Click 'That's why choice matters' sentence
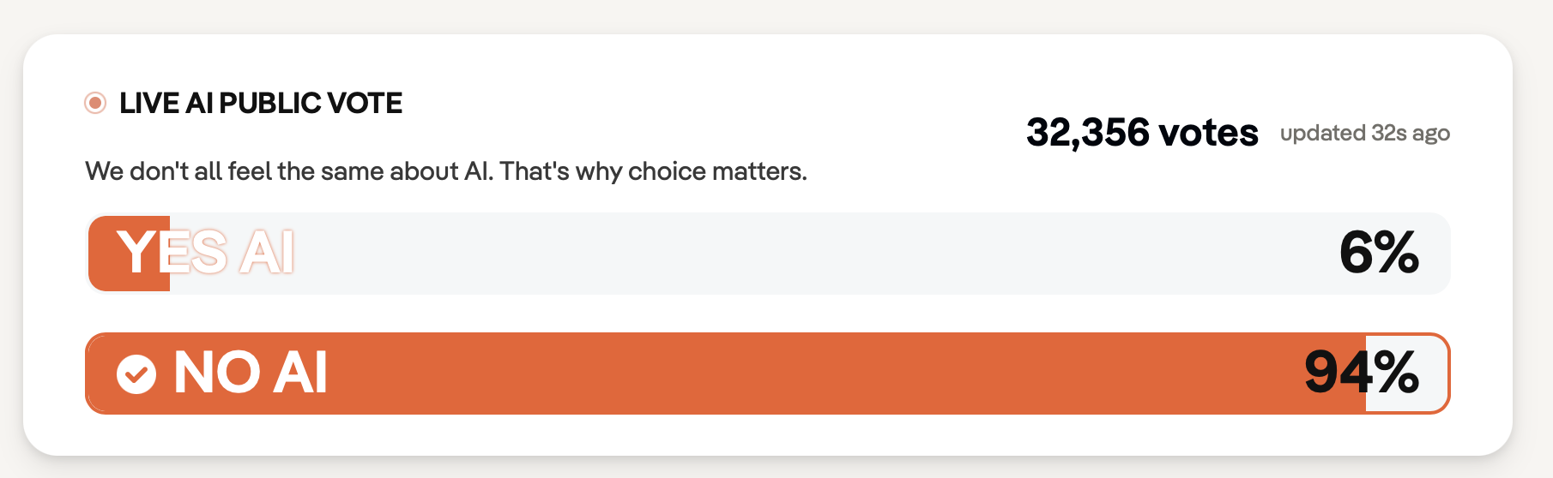This screenshot has height=478, width=1553. pyautogui.click(x=653, y=171)
